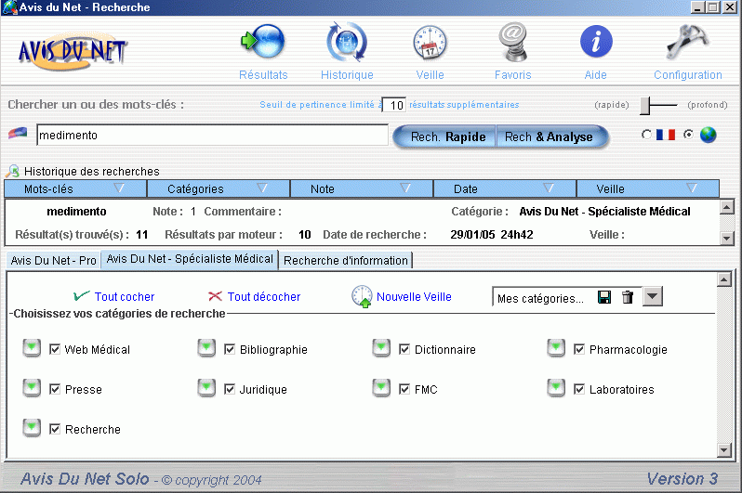This screenshot has height=493, width=742.
Task: Switch to Recherche d'information tab
Action: click(346, 261)
